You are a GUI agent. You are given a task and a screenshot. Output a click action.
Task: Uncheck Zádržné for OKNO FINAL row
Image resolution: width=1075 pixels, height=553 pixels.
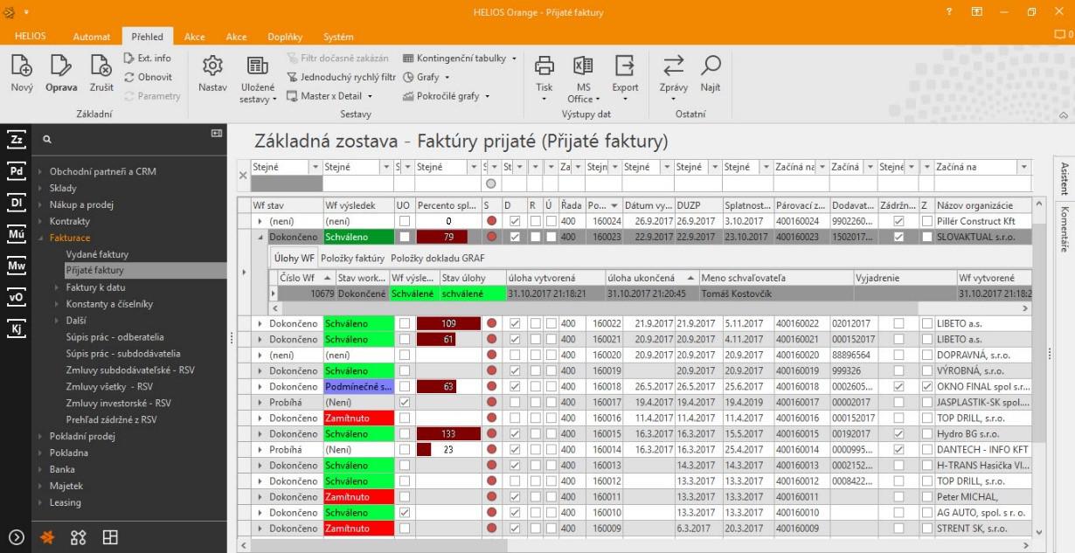[898, 387]
